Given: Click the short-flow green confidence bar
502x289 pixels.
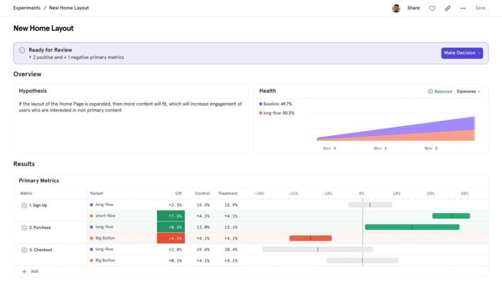Looking at the screenshot, I should click(451, 216).
